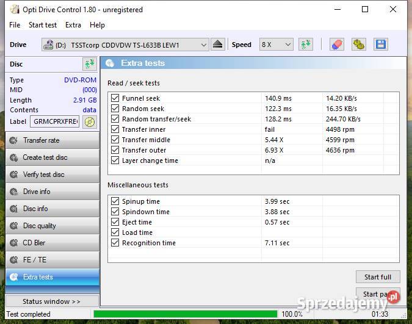Image resolution: width=412 pixels, height=324 pixels.
Task: Click the Transfer inner 'fail' result
Action: coord(270,129)
